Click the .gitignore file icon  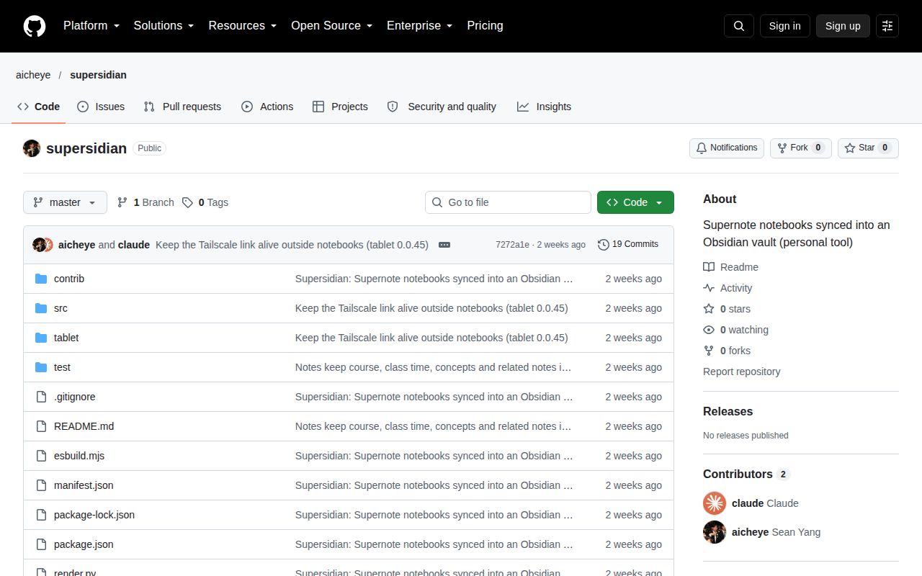(41, 397)
